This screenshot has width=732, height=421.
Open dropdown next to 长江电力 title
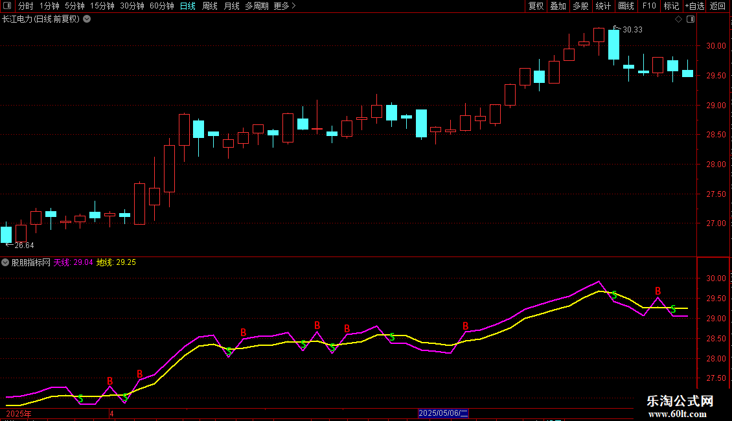point(87,19)
